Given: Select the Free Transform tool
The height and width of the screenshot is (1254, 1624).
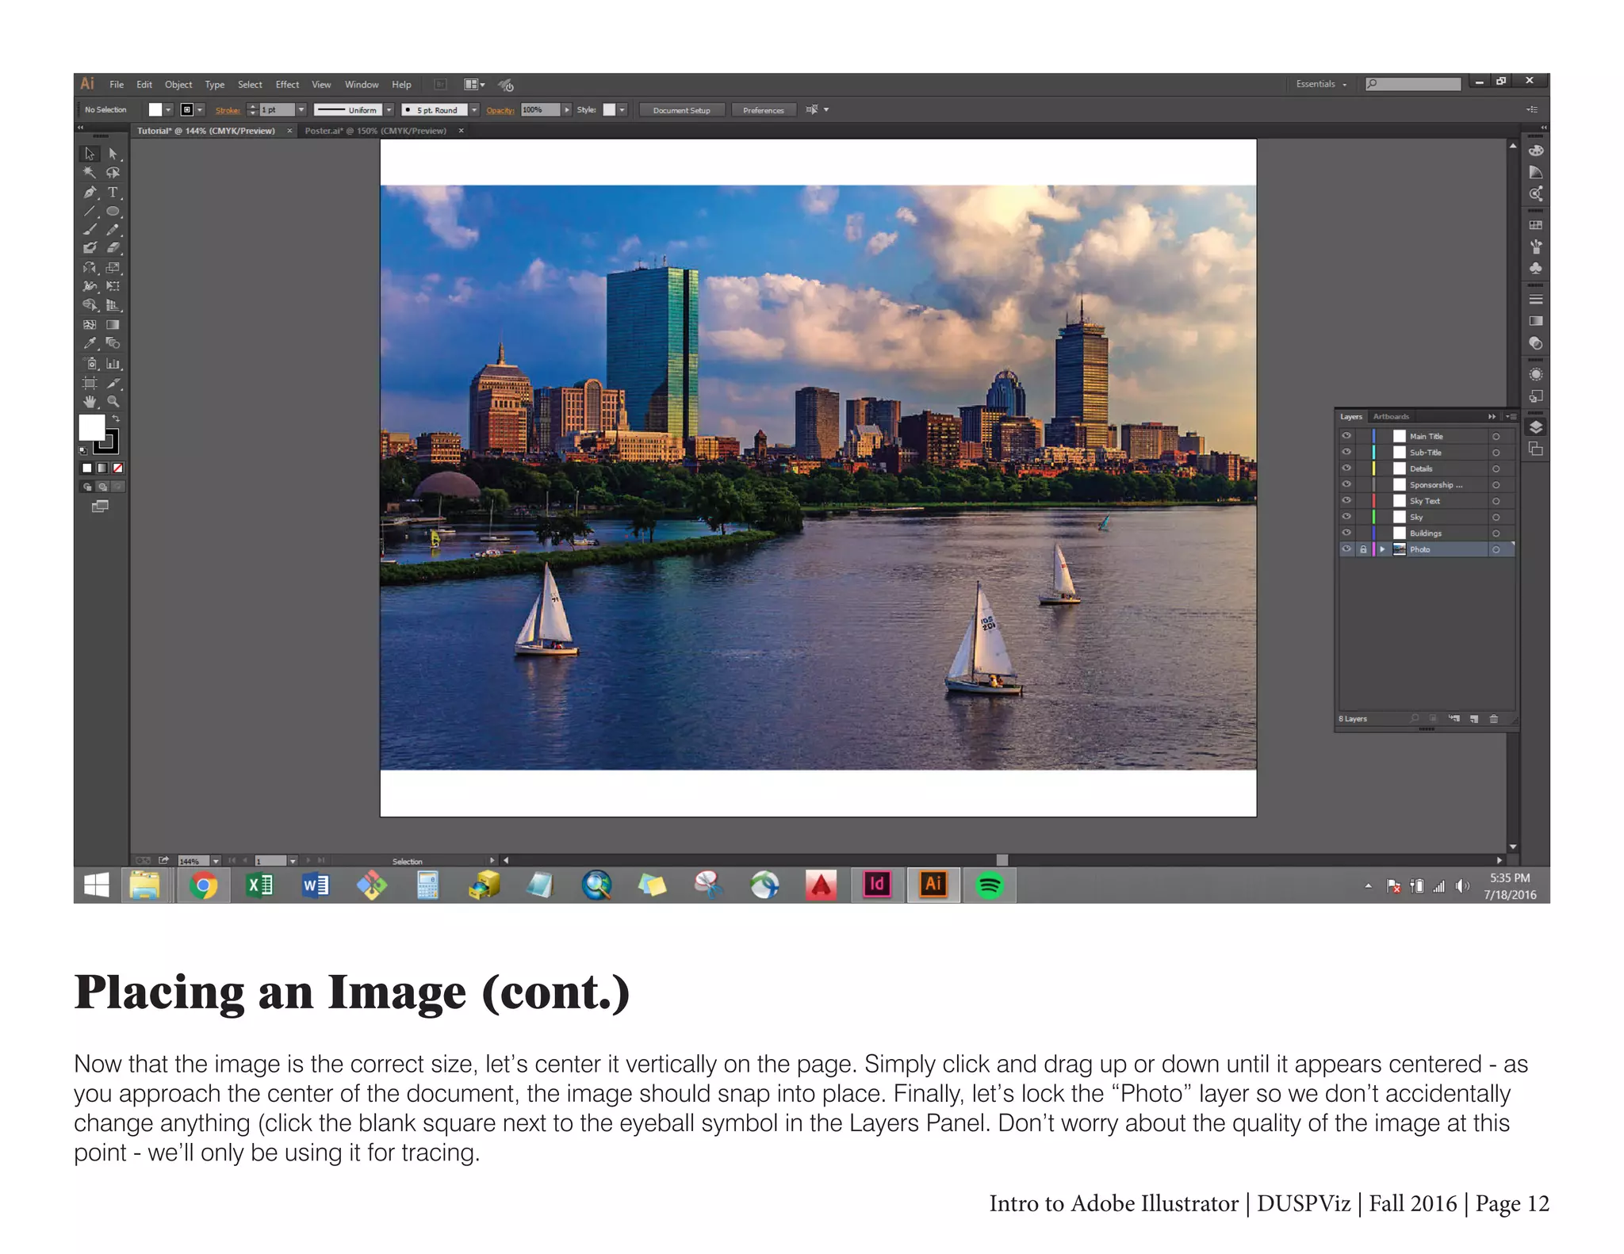Looking at the screenshot, I should click(x=113, y=286).
